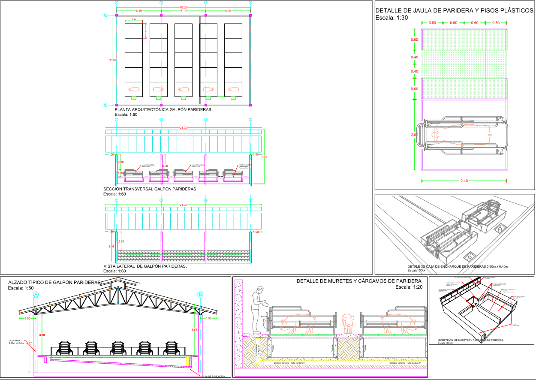Select the VIGA DE FUNDACIÓN annotation

pyautogui.click(x=214, y=377)
